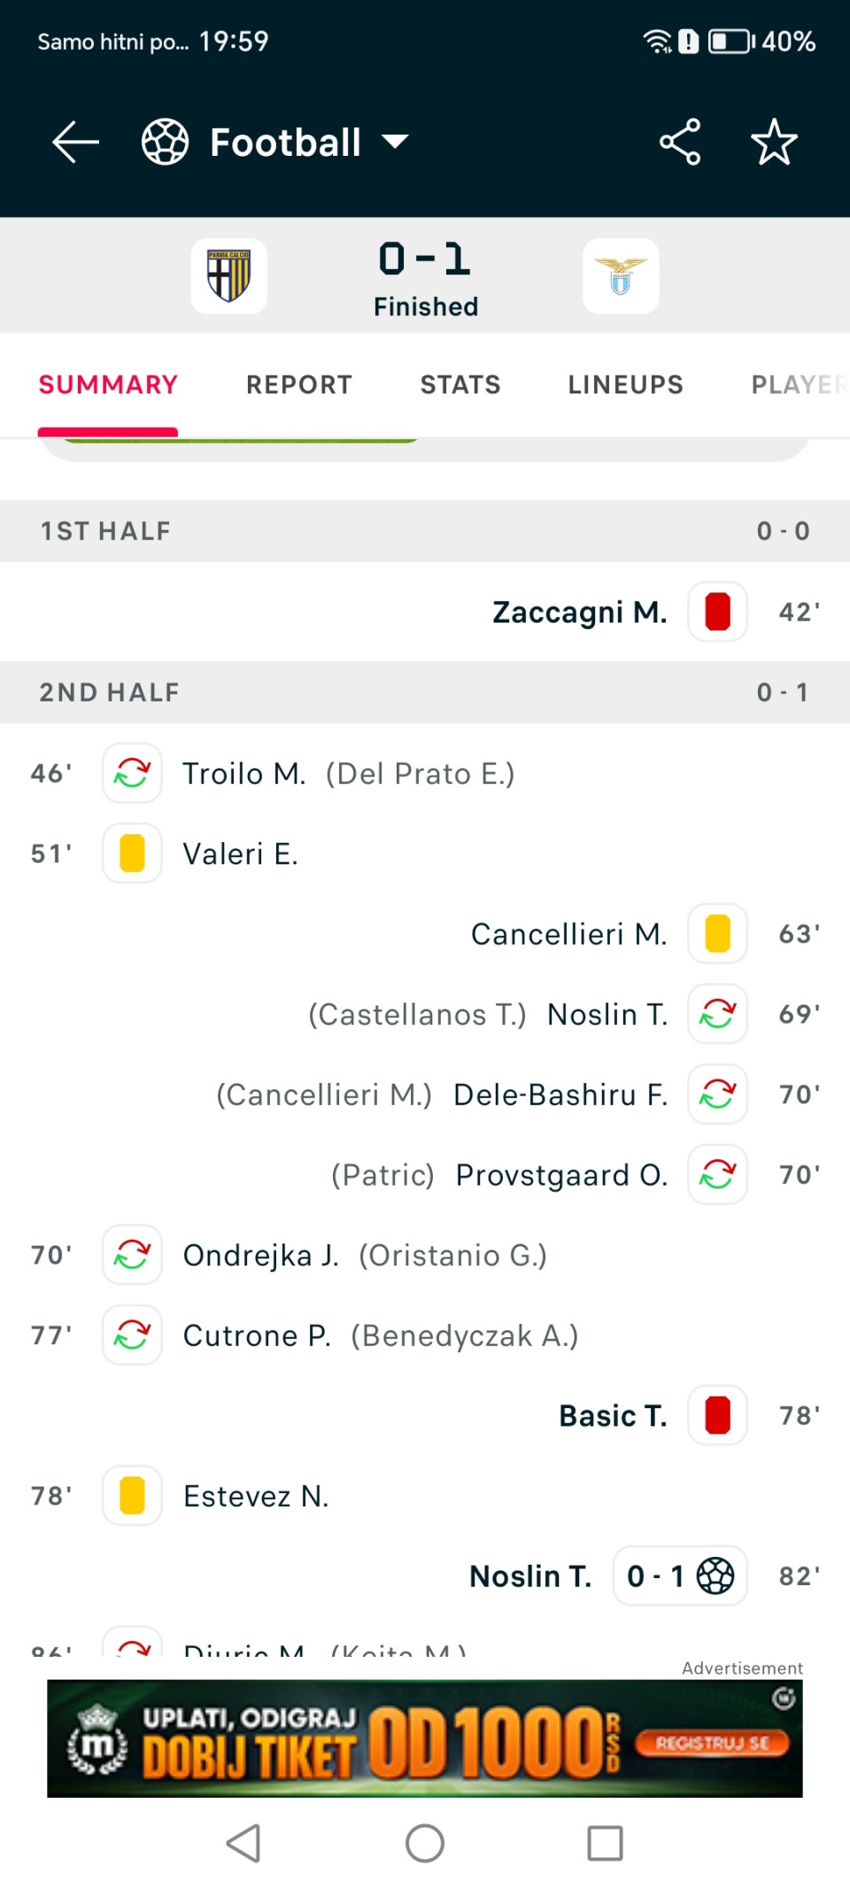The height and width of the screenshot is (1889, 850).
Task: Switch to the STATS tab
Action: pyautogui.click(x=460, y=384)
